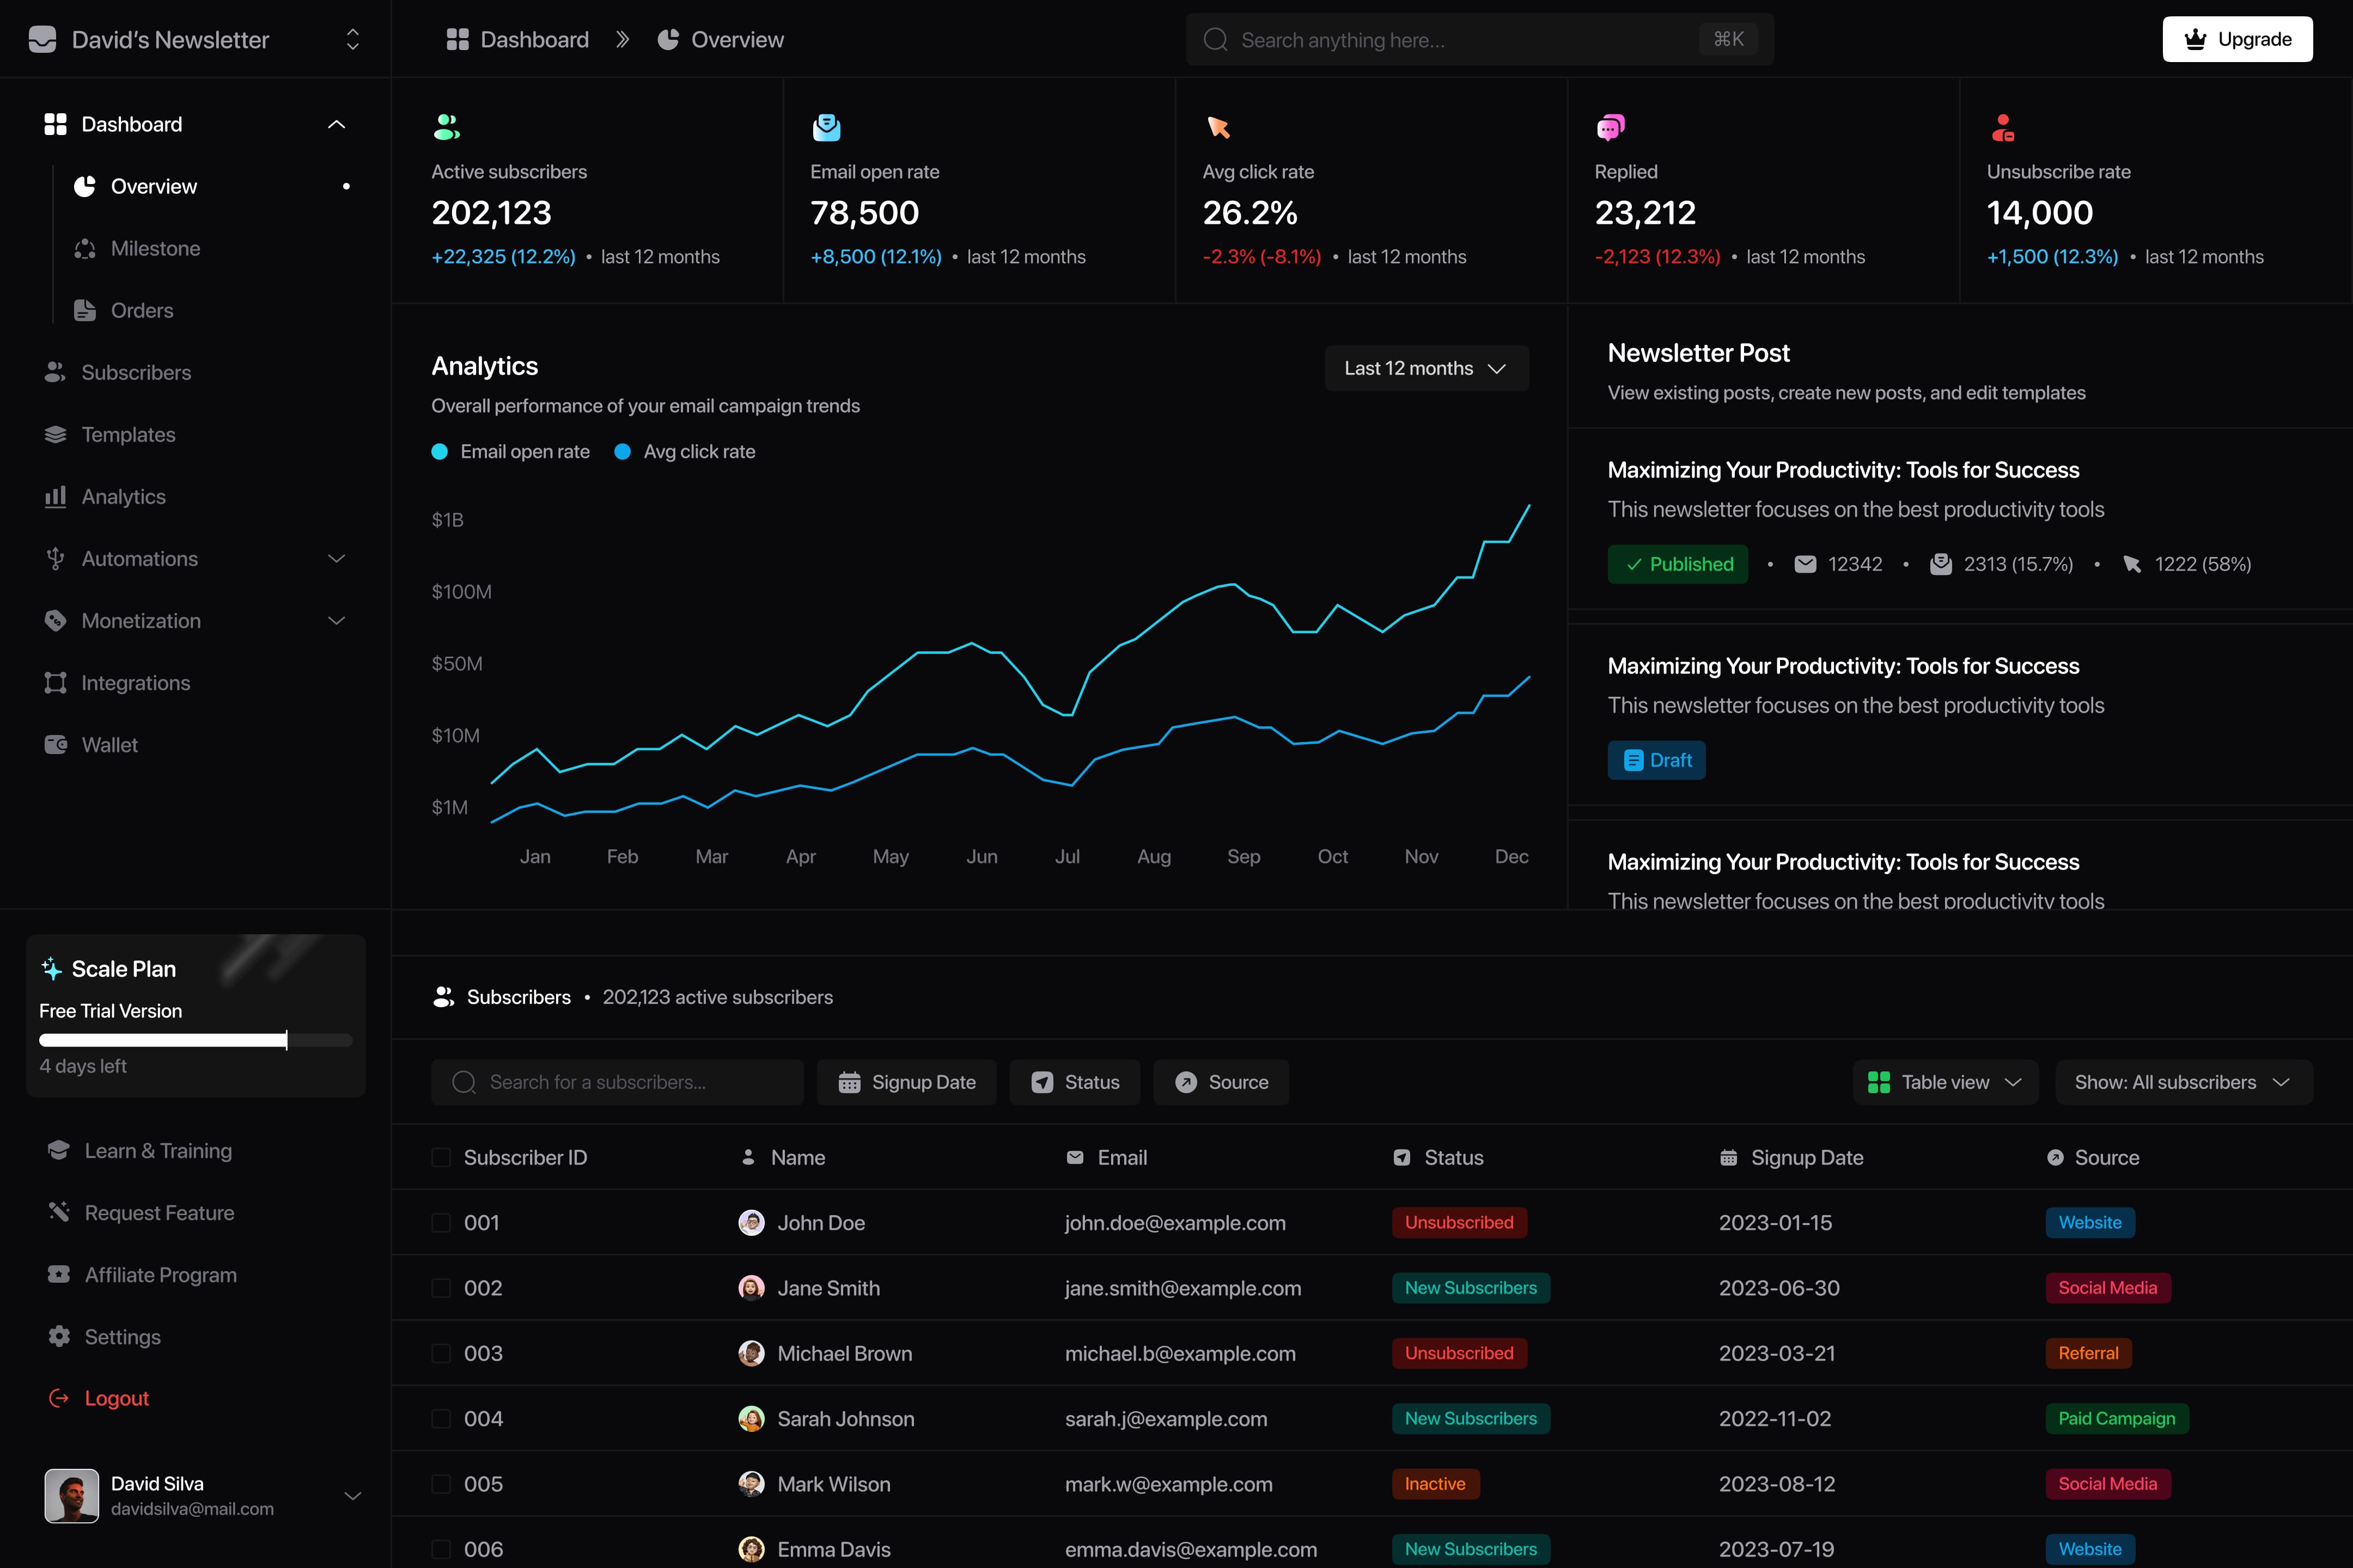The image size is (2353, 1568).
Task: Click the Logout link
Action: click(116, 1398)
